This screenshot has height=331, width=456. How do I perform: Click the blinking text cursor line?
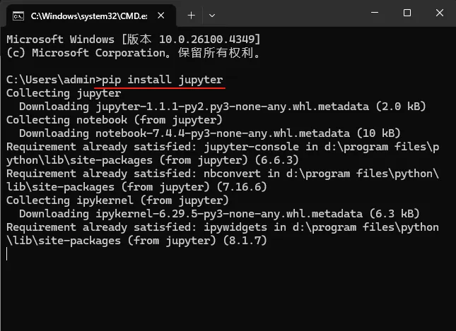7,254
